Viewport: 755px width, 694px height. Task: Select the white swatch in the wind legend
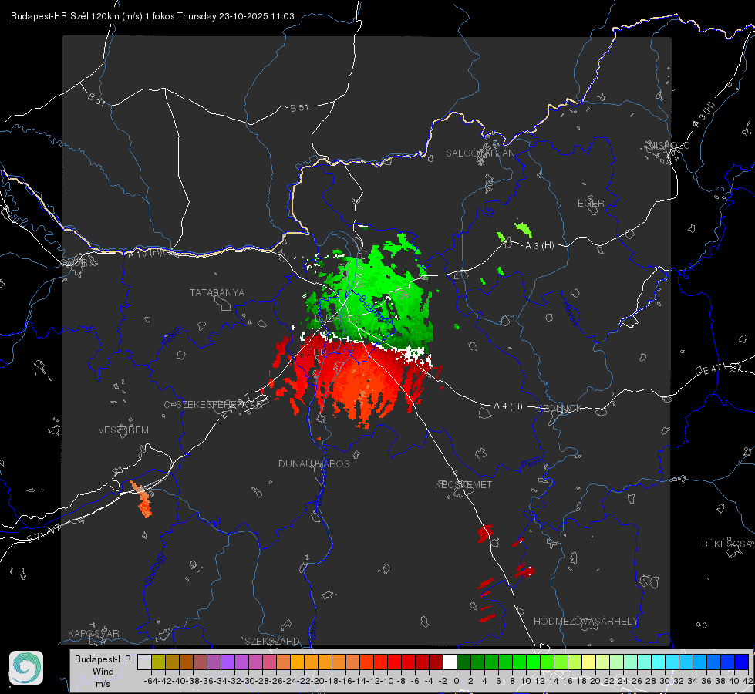[450, 662]
